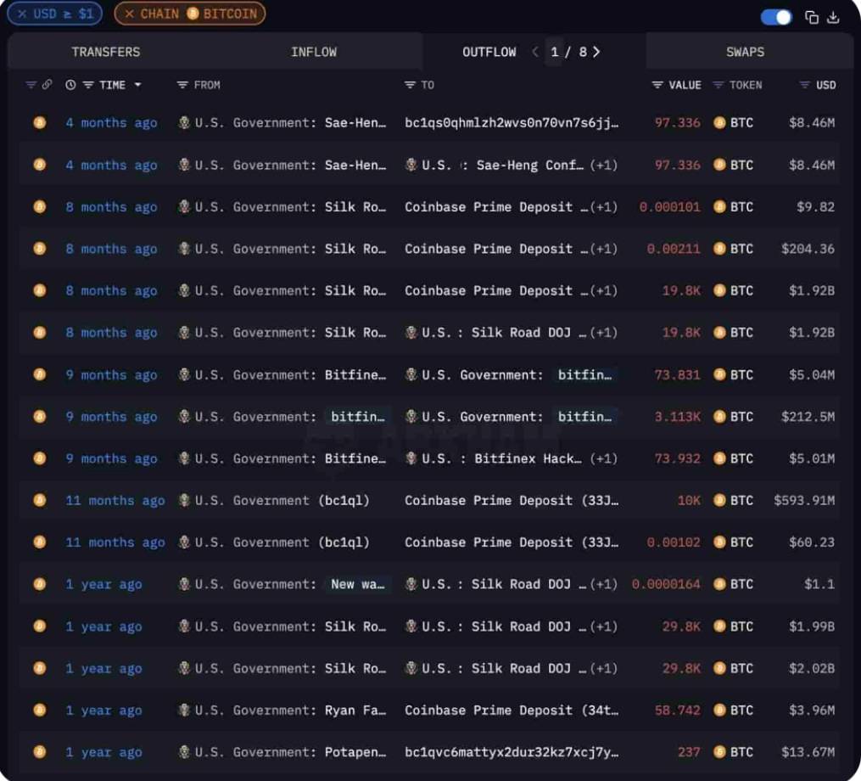The width and height of the screenshot is (861, 781).
Task: Click the filter icon beside the TO column
Action: pyautogui.click(x=410, y=85)
